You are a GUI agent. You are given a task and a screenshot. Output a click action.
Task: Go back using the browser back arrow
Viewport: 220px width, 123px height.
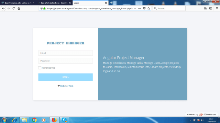[3, 8]
